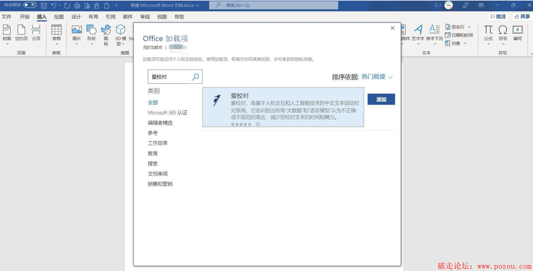Click the 对象 (Object) button

pyautogui.click(x=453, y=43)
